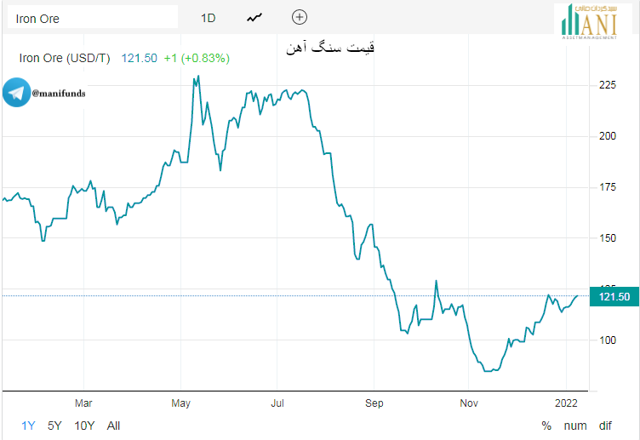Select the 5Y time range
The height and width of the screenshot is (440, 640).
coord(54,426)
